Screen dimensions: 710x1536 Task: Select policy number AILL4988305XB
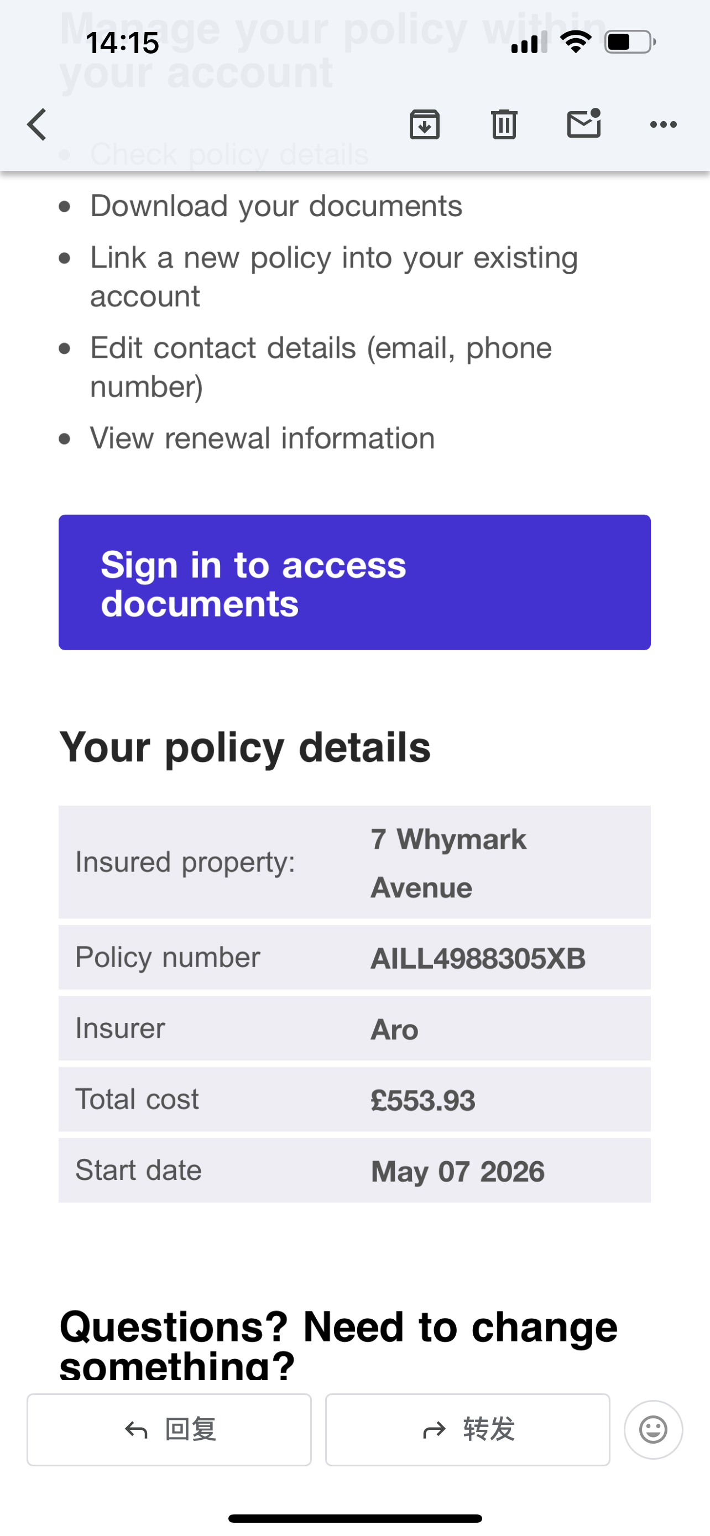(x=478, y=959)
